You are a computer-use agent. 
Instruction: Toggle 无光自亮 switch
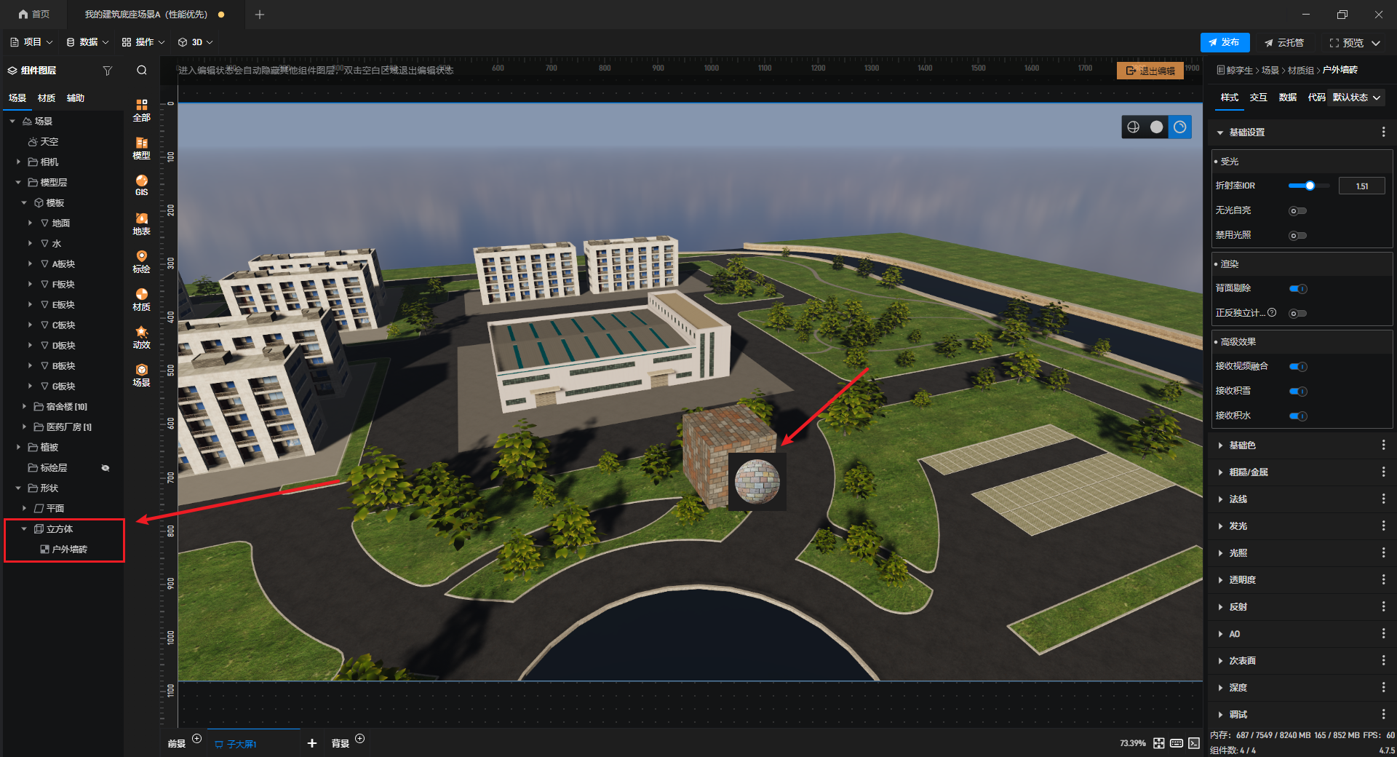pos(1298,211)
